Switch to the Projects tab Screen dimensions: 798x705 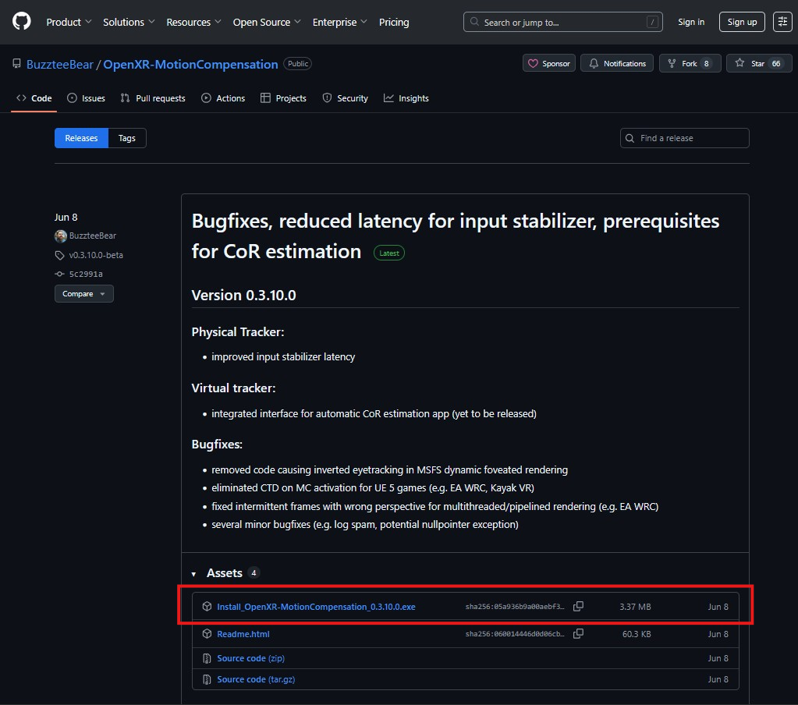pos(283,99)
